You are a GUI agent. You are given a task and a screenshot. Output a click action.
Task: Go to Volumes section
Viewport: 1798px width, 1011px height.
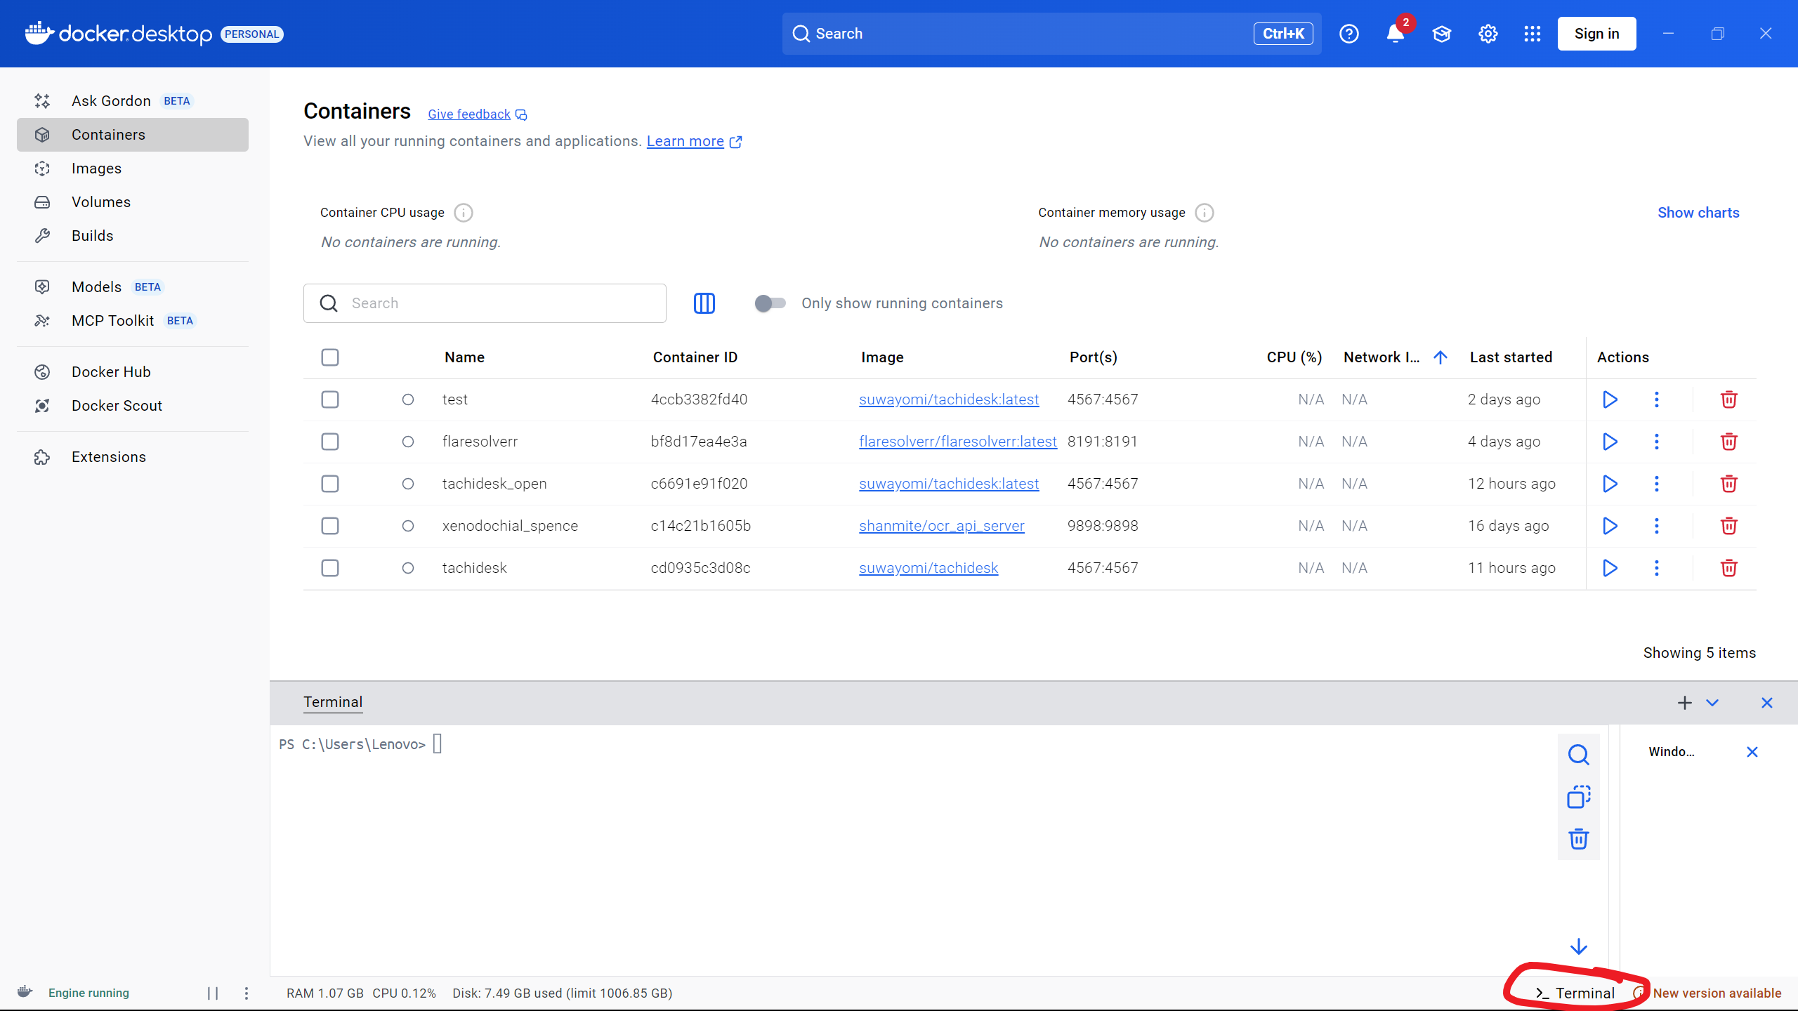pos(100,202)
